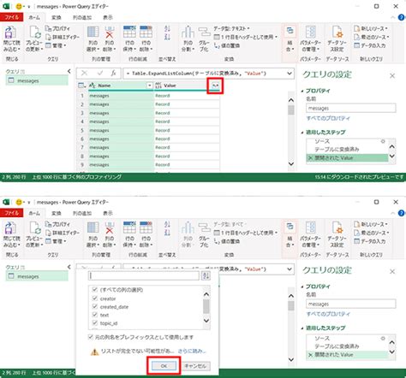Click sort ascending icon in upper window

(167, 28)
